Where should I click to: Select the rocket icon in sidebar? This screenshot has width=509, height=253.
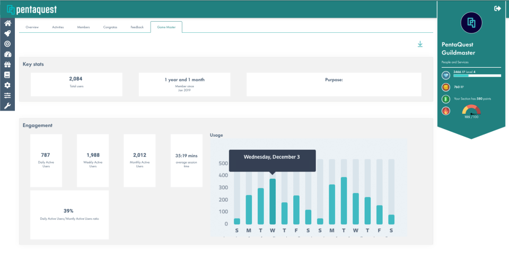[x=7, y=33]
